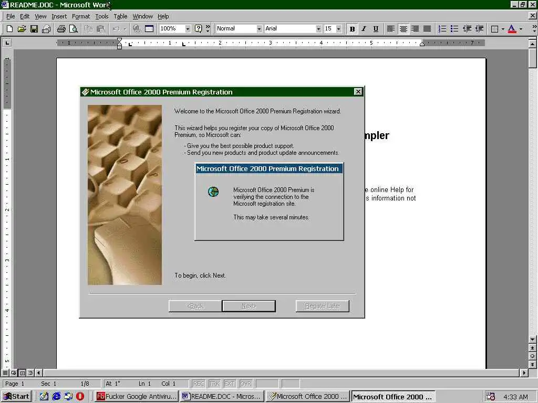
Task: Increase the paragraph indent
Action: click(479, 29)
